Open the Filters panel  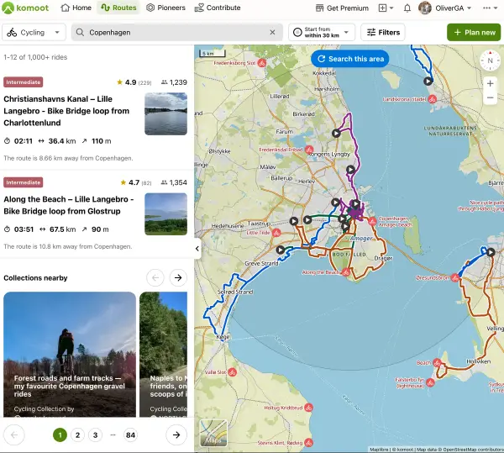[x=383, y=32]
